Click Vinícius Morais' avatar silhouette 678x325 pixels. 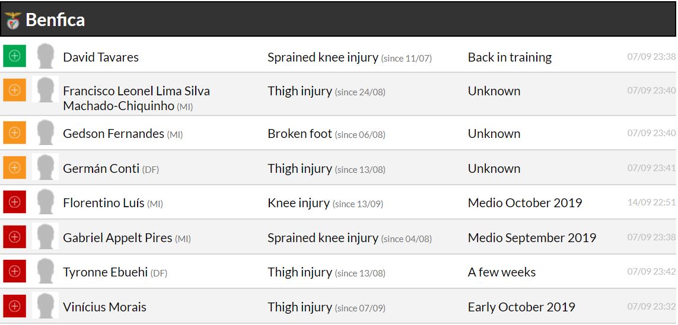tap(45, 306)
